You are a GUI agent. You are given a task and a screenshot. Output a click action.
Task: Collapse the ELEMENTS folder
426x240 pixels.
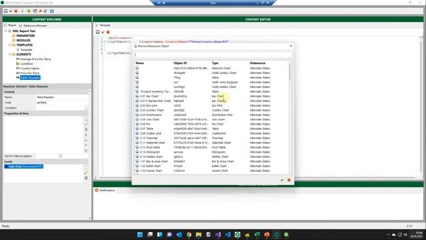click(x=10, y=55)
